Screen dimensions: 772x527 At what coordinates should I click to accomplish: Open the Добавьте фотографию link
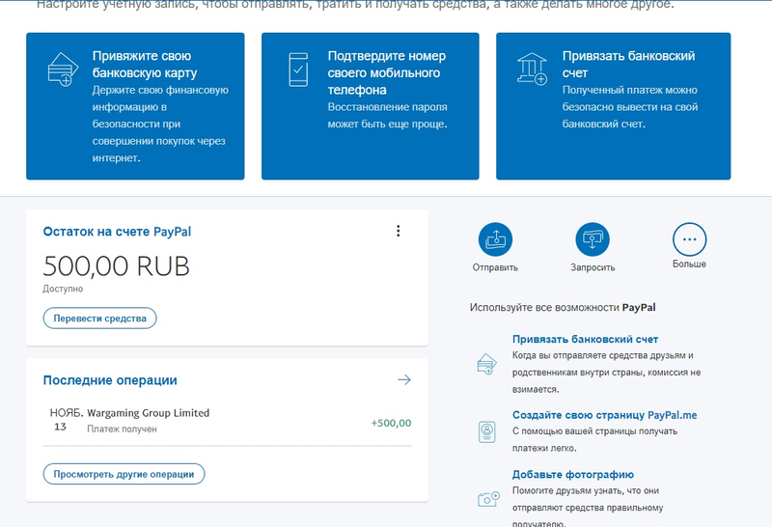(573, 474)
